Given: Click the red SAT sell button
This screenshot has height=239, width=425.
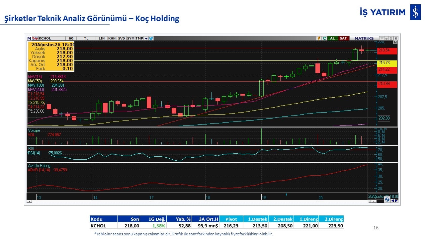Looking at the screenshot, I should (x=343, y=38).
